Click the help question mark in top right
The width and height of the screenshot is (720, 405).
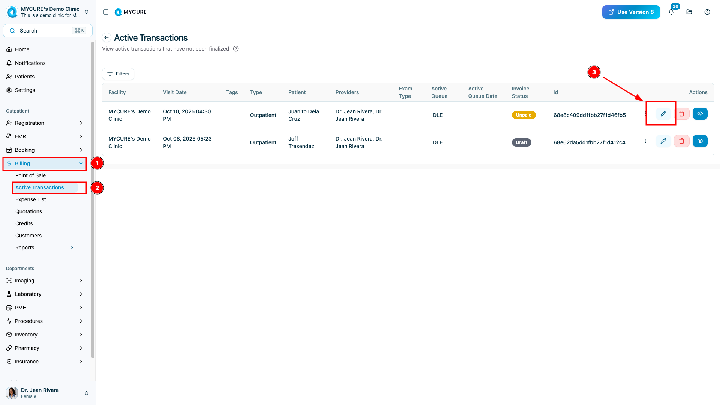pos(707,12)
